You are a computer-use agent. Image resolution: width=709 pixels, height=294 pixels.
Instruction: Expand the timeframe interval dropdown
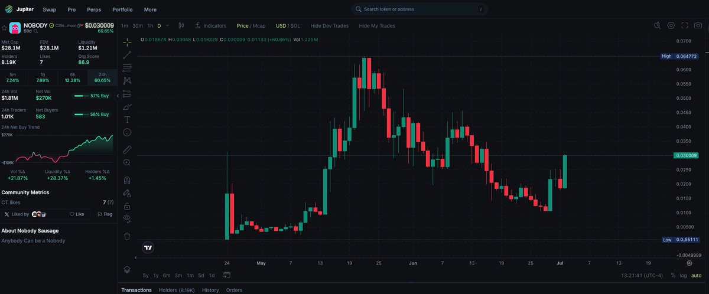(x=167, y=25)
